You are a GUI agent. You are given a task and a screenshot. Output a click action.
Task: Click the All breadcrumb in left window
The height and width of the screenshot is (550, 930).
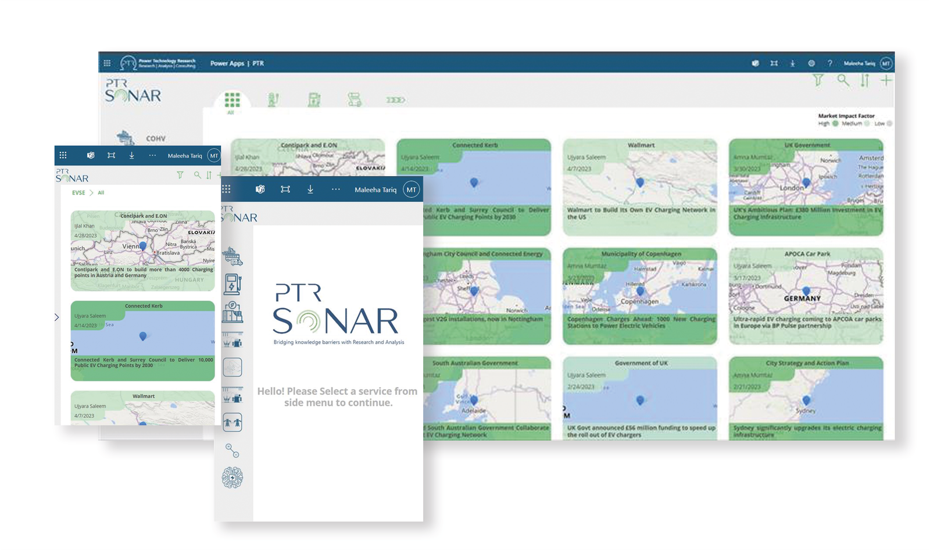(x=101, y=192)
